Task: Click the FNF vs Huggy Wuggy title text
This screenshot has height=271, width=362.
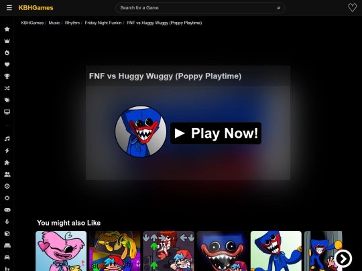Action: [165, 76]
